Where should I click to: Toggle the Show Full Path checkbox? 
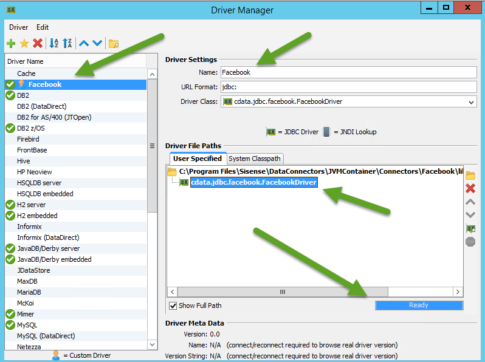(173, 306)
